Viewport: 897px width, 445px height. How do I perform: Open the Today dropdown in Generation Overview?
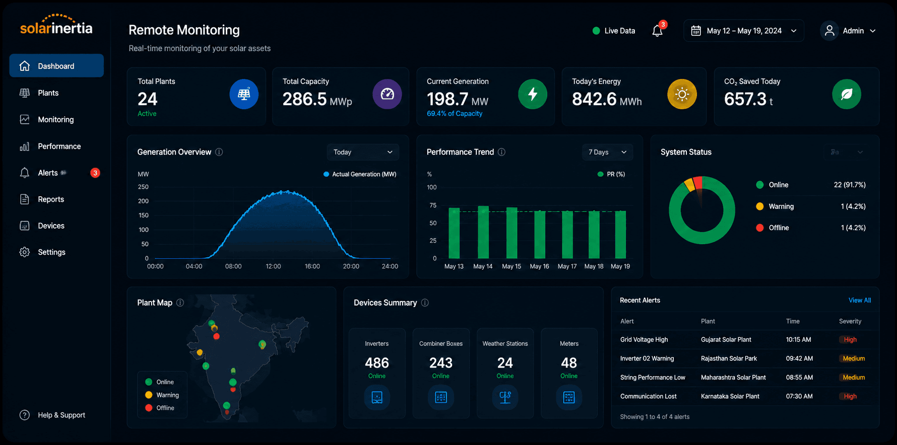[363, 152]
